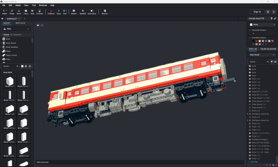278x167 pixels.
Task: Switch to the Color Validator tab
Action: pyautogui.click(x=268, y=49)
